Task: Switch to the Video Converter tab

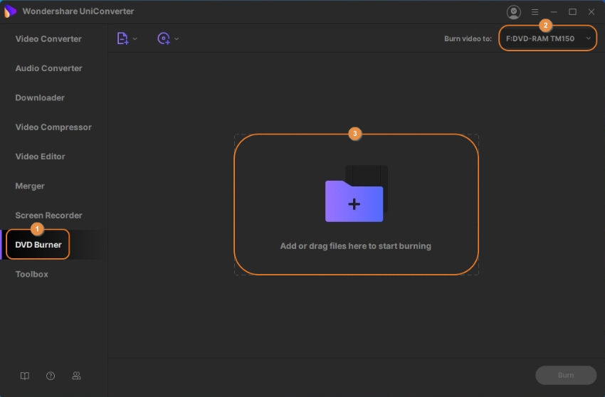Action: pos(48,39)
